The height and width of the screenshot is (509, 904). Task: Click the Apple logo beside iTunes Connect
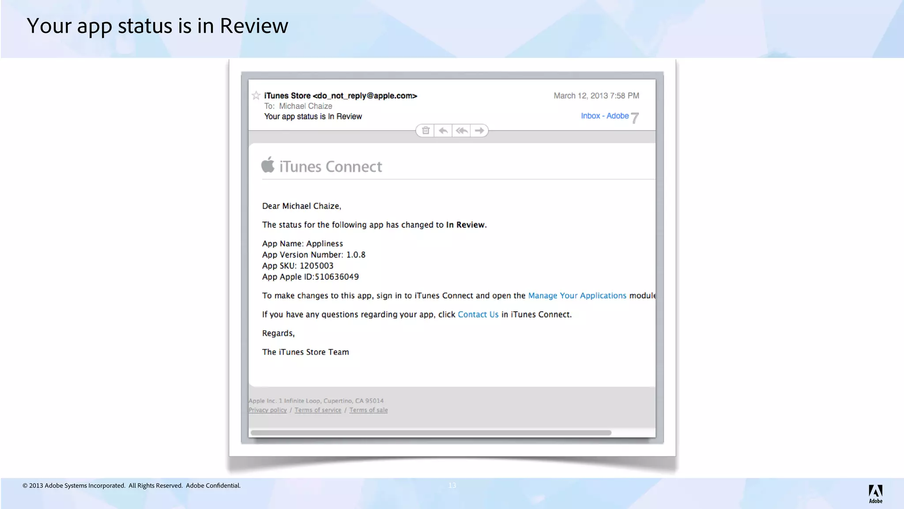point(268,164)
